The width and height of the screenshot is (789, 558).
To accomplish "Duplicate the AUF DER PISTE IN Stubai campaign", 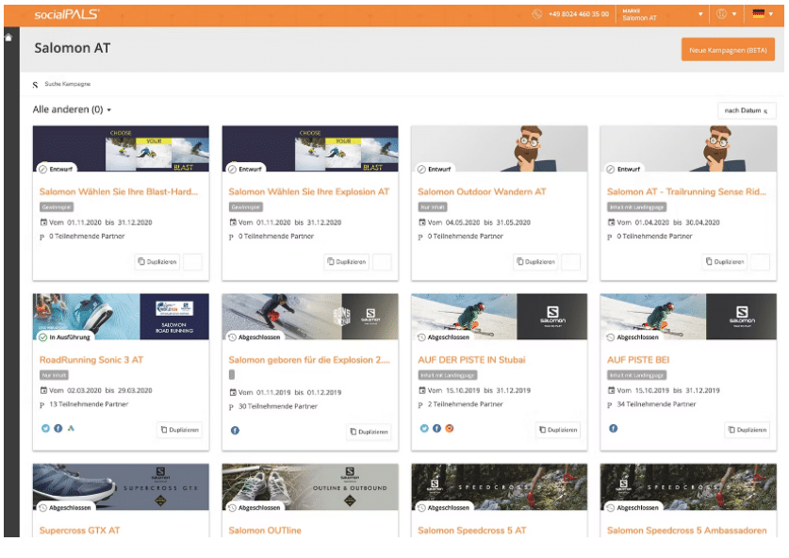I will tap(558, 430).
